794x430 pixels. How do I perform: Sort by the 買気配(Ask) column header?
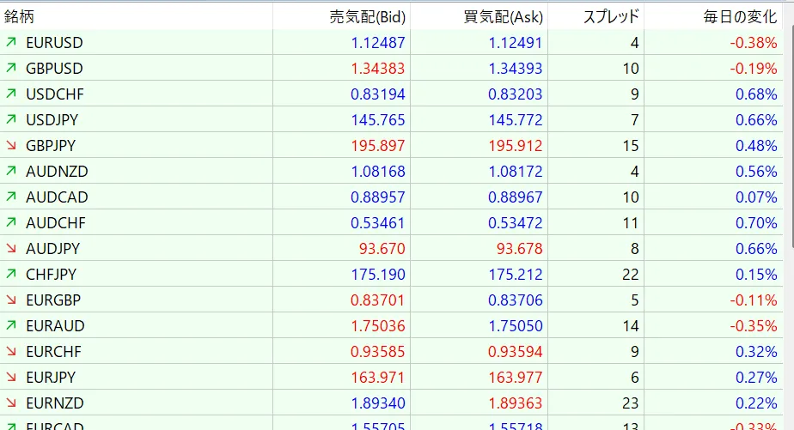point(479,16)
